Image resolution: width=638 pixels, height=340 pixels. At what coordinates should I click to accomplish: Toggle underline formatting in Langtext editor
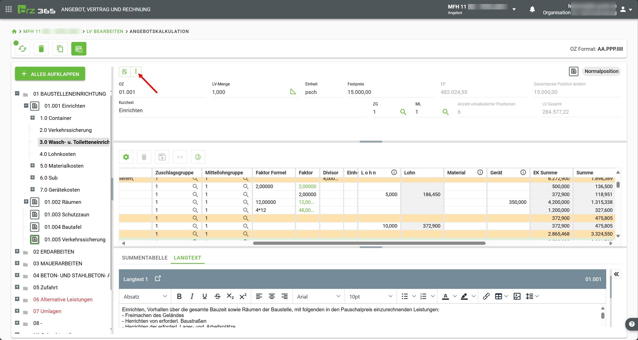coord(204,297)
